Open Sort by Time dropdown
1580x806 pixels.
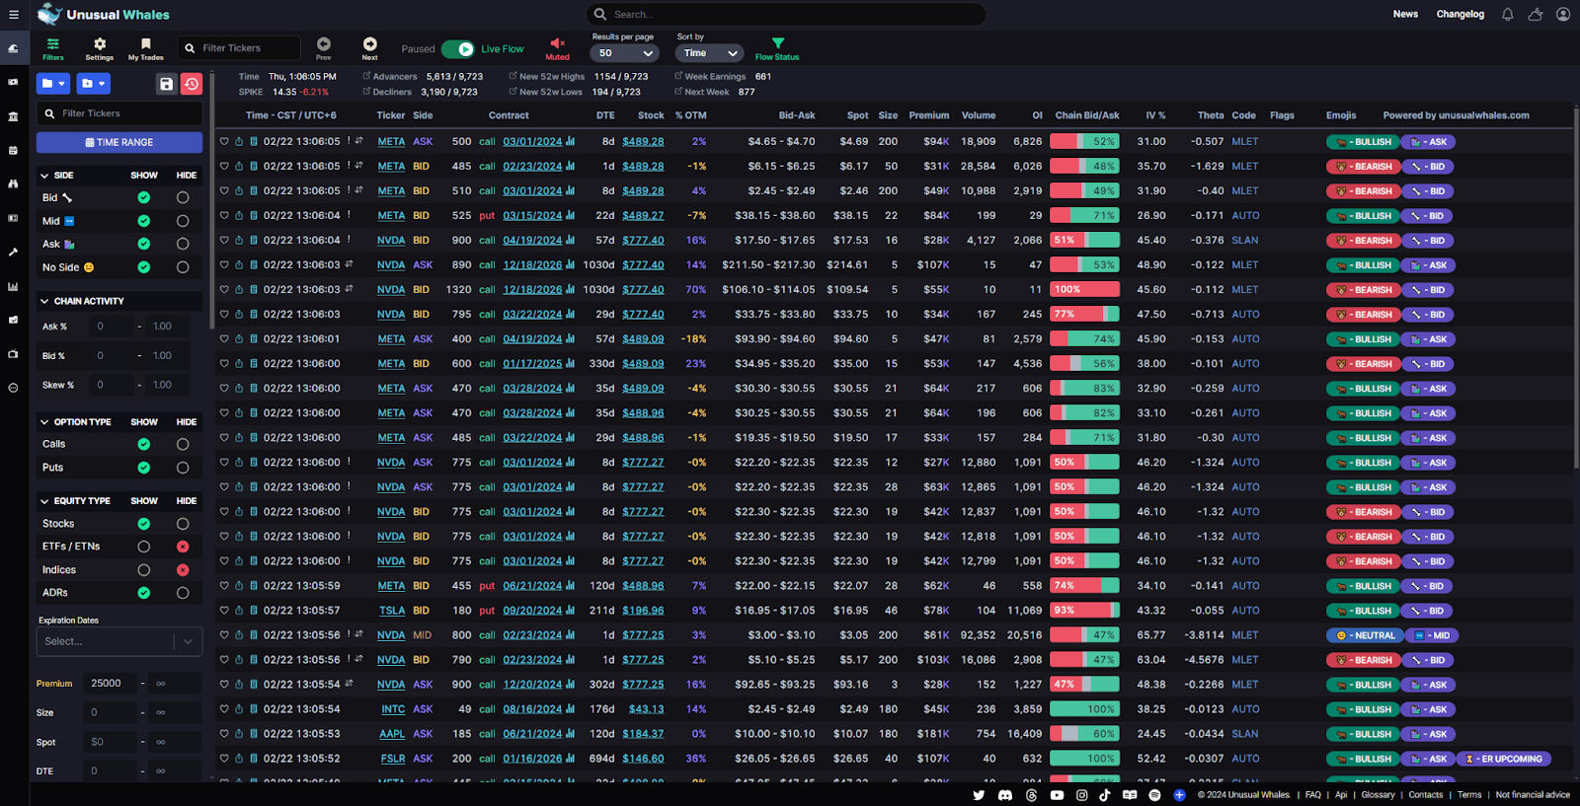[709, 53]
